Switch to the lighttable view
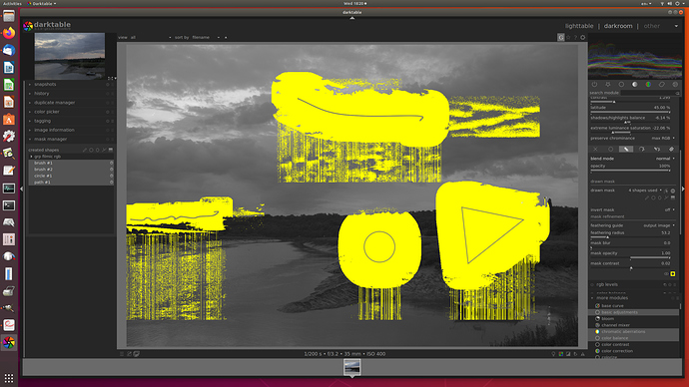 [579, 26]
